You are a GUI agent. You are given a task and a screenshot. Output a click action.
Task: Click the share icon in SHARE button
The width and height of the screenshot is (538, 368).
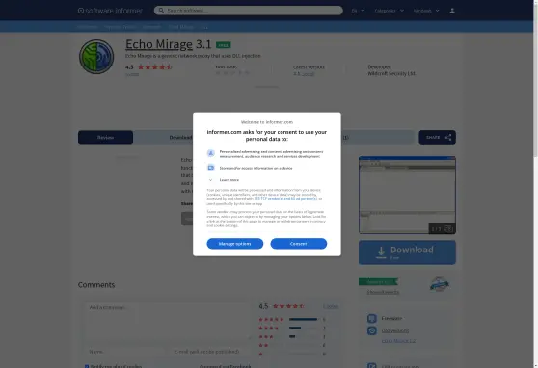[x=448, y=137]
